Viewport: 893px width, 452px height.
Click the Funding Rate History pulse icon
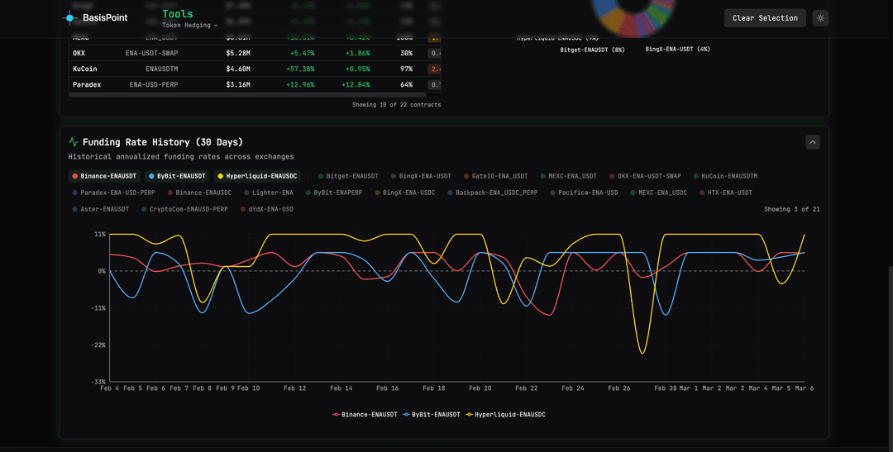[x=74, y=142]
